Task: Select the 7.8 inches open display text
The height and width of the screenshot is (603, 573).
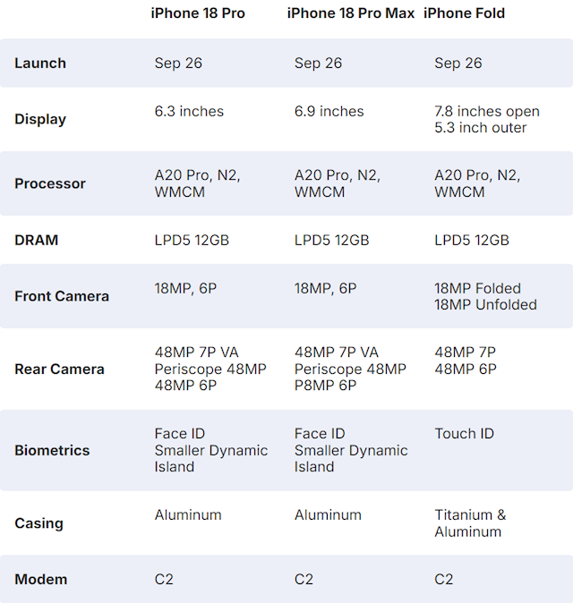Action: tap(487, 112)
